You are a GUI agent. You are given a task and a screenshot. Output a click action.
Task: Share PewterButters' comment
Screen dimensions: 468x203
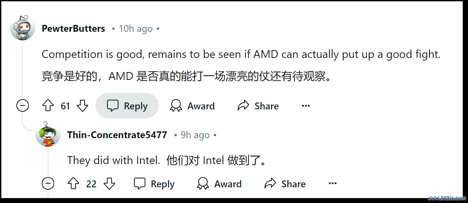(x=258, y=106)
